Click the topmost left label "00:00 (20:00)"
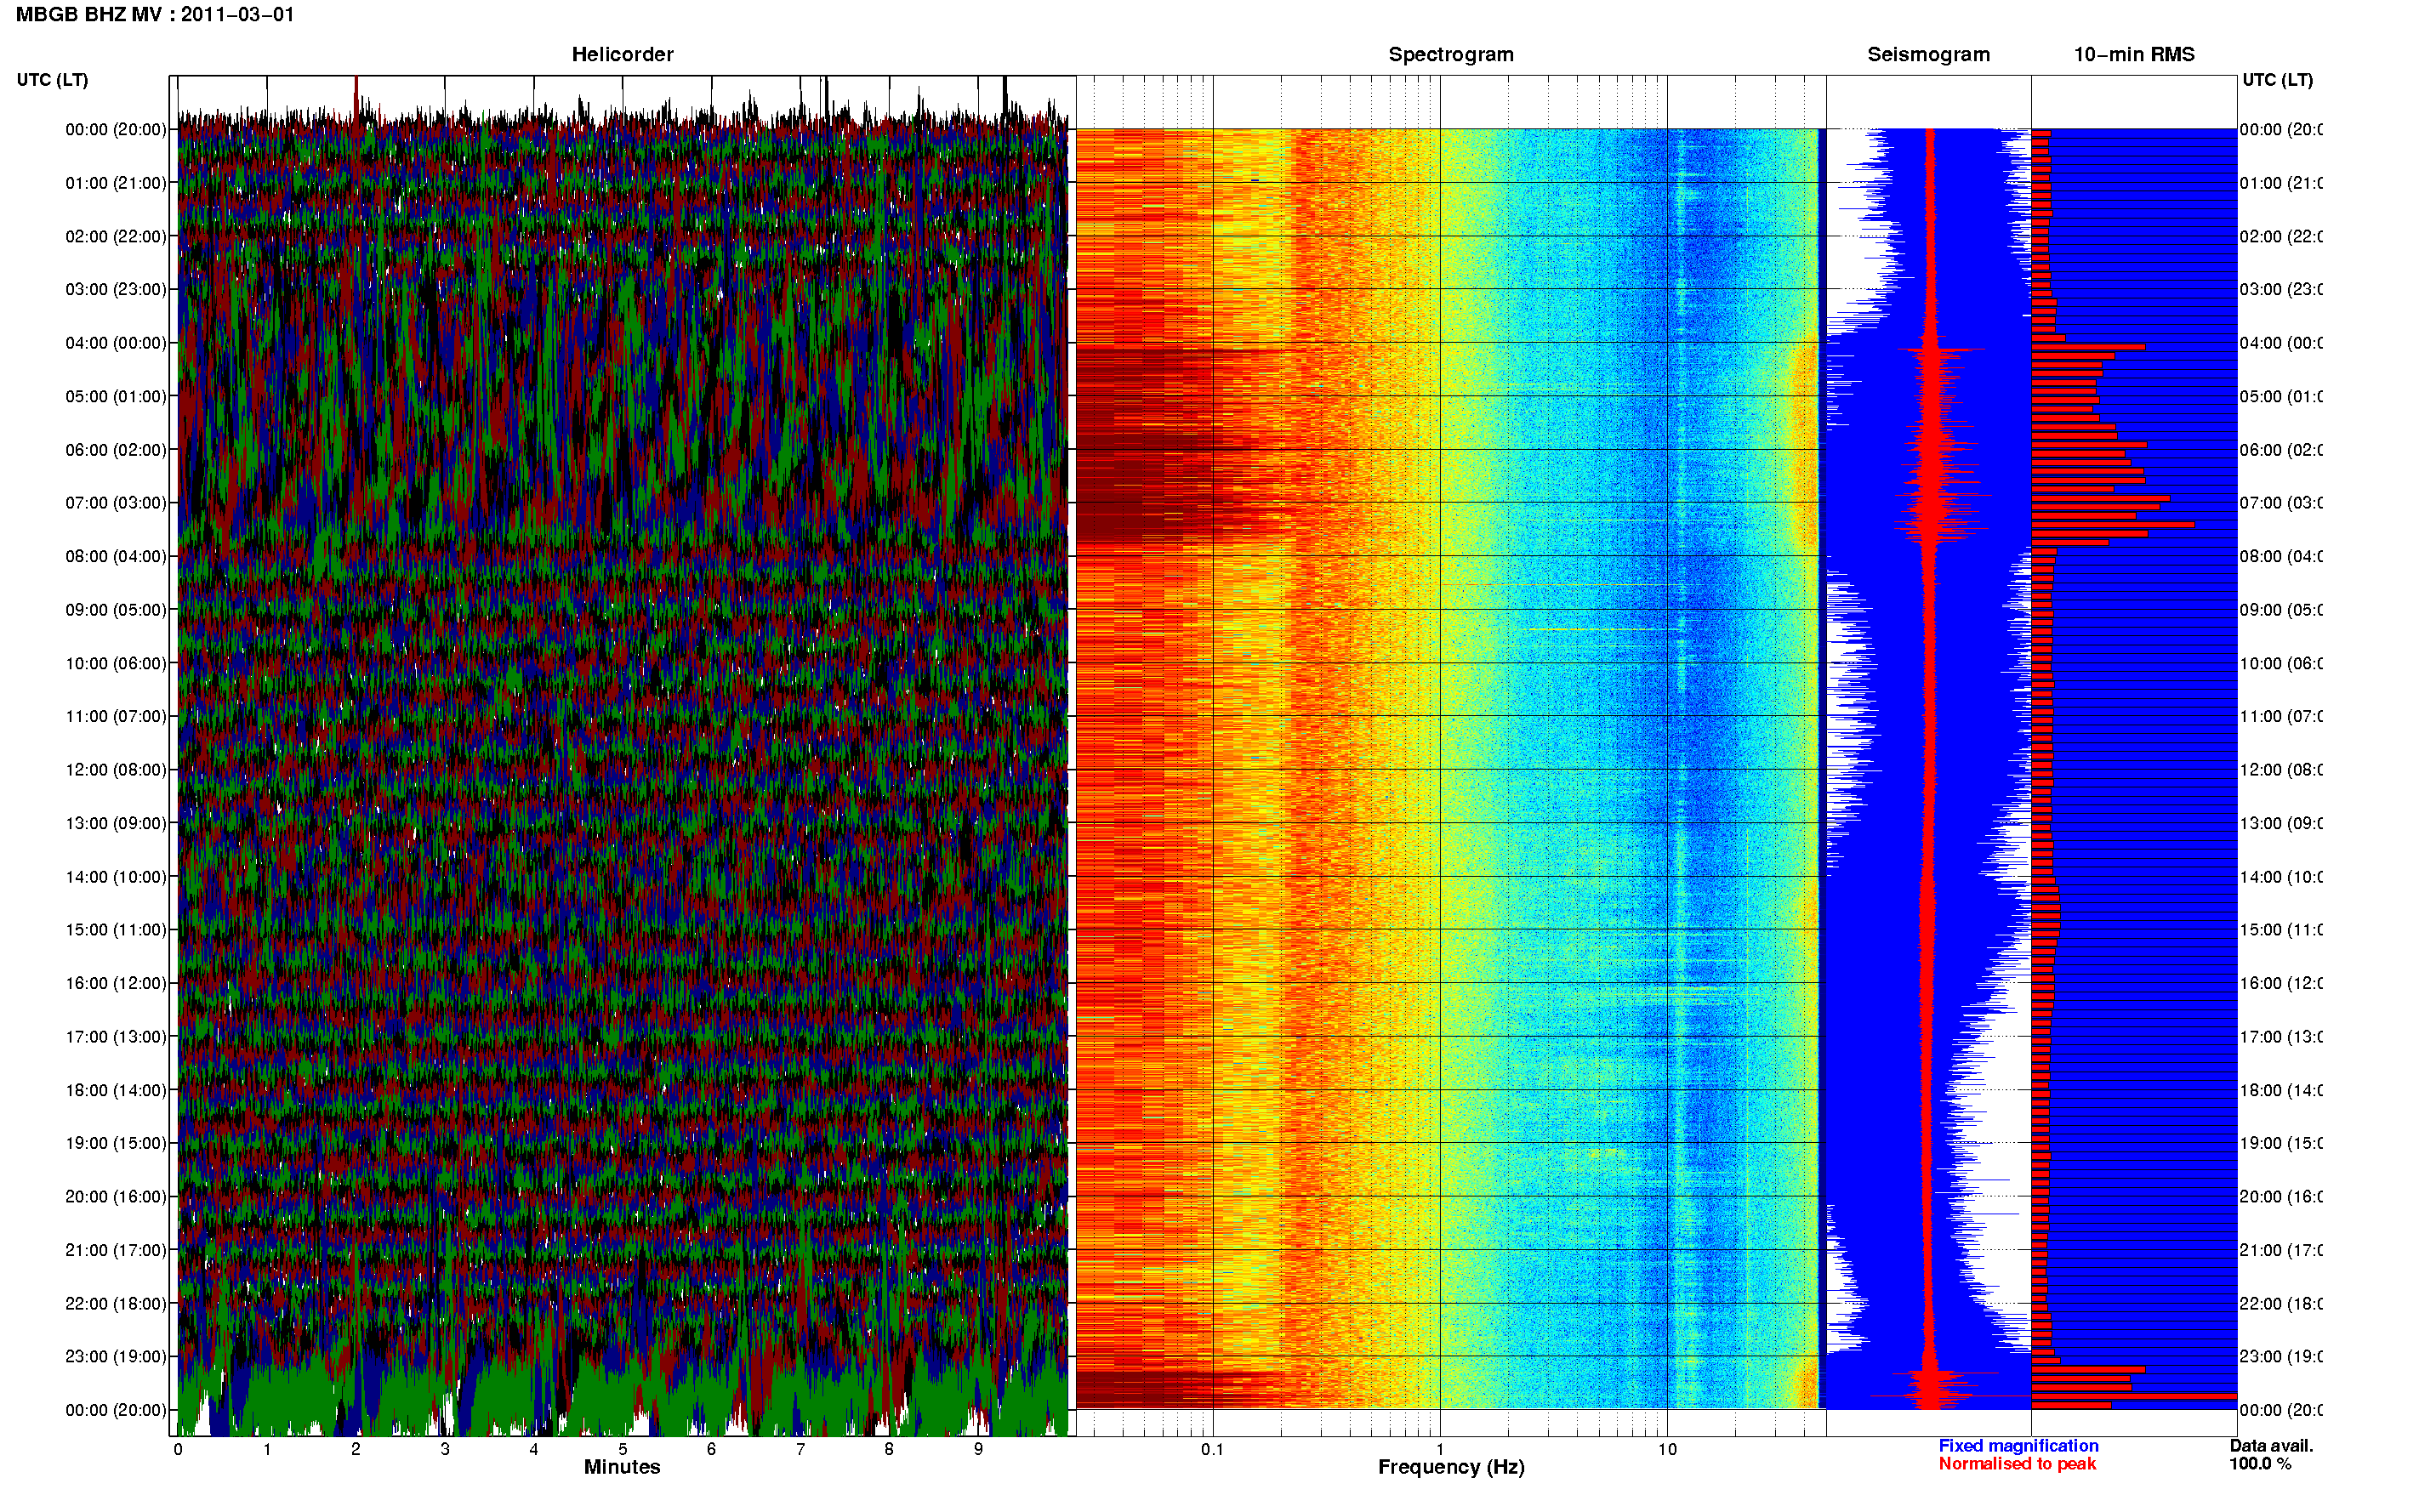The image size is (2419, 1512). 116,129
